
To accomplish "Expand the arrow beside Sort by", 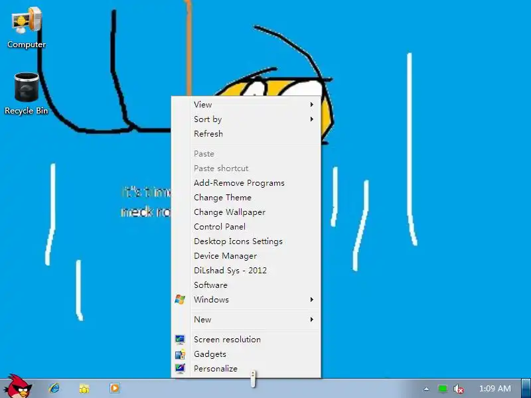I will click(311, 119).
